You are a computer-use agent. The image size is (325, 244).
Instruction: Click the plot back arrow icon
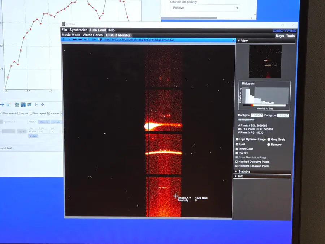tap(36, 104)
